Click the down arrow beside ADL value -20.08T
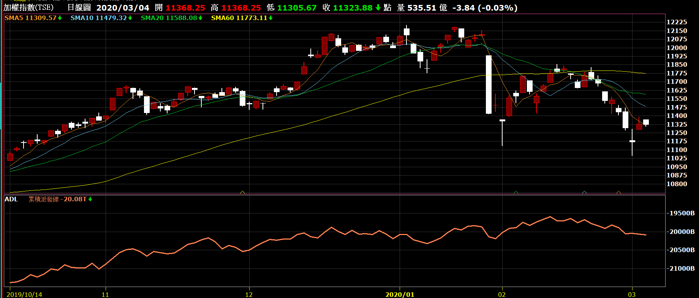The image size is (699, 298). coord(90,199)
